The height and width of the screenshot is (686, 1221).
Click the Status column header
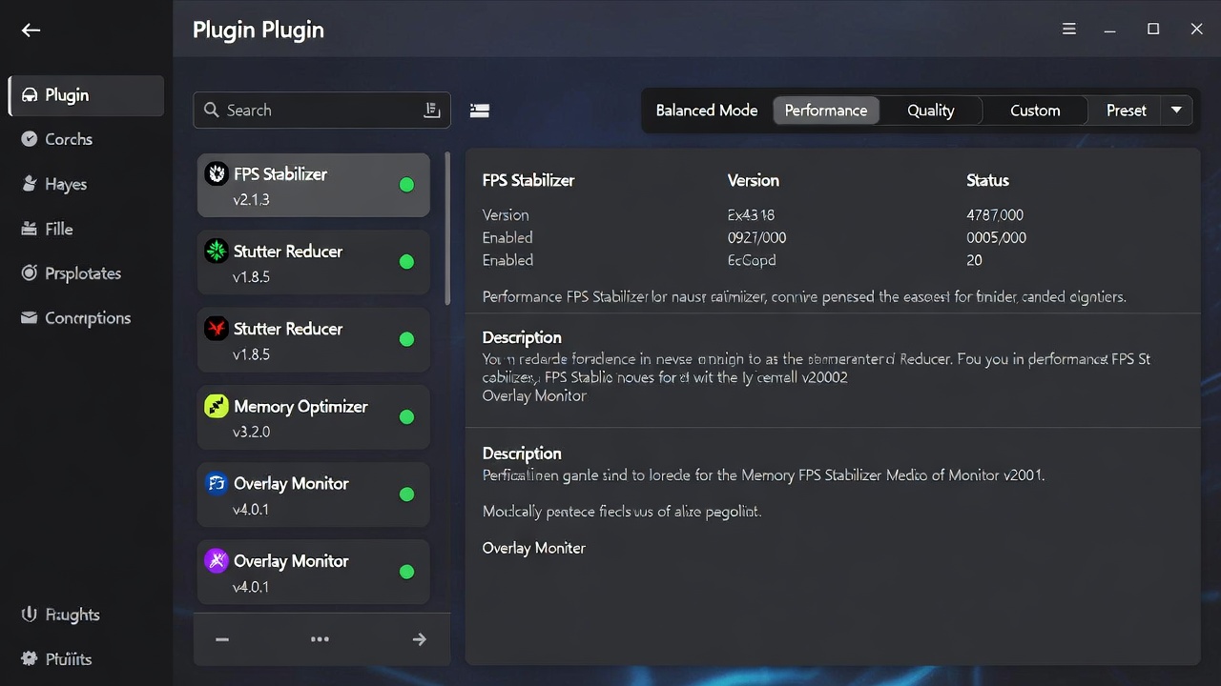pos(987,180)
